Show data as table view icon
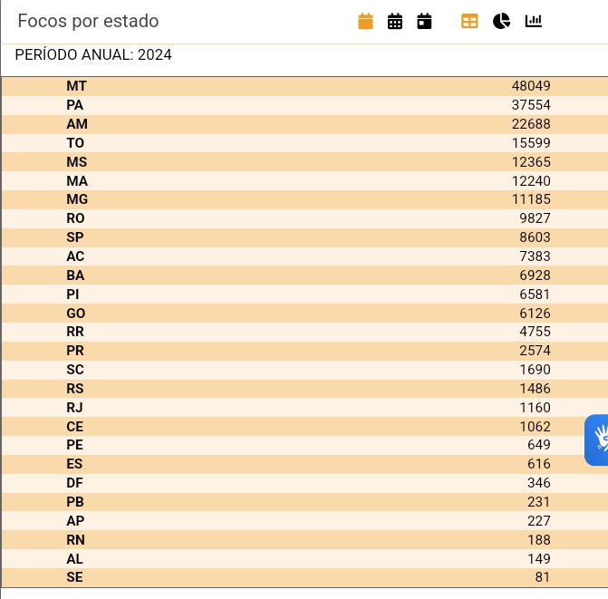 pyautogui.click(x=469, y=21)
